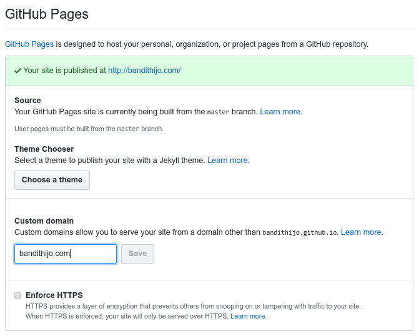Click the green checkmark icon in banner
419x336 pixels.
click(x=18, y=71)
